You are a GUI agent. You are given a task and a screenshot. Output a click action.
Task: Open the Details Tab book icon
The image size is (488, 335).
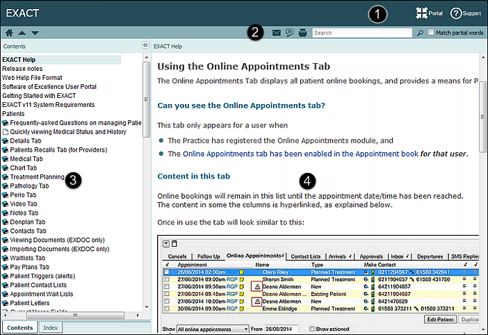6,141
